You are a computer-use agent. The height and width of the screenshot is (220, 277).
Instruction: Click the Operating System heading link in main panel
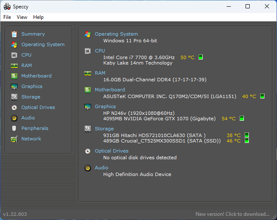(116, 34)
